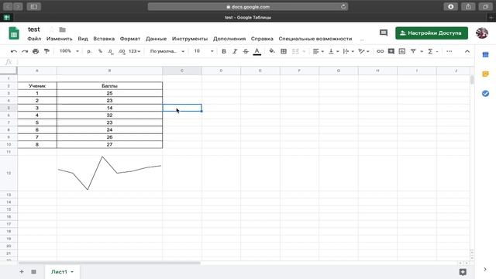Open the toolbar more options ellipsis
Image resolution: width=496 pixels, height=279 pixels.
tap(449, 51)
